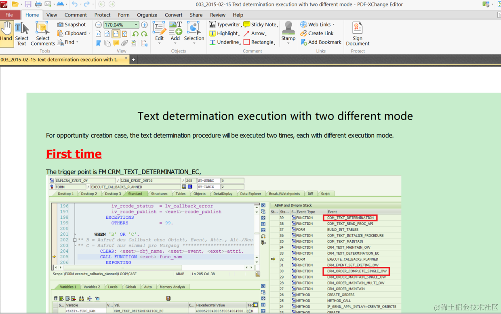The image size is (501, 314).
Task: Click Sign Document button
Action: [x=358, y=34]
